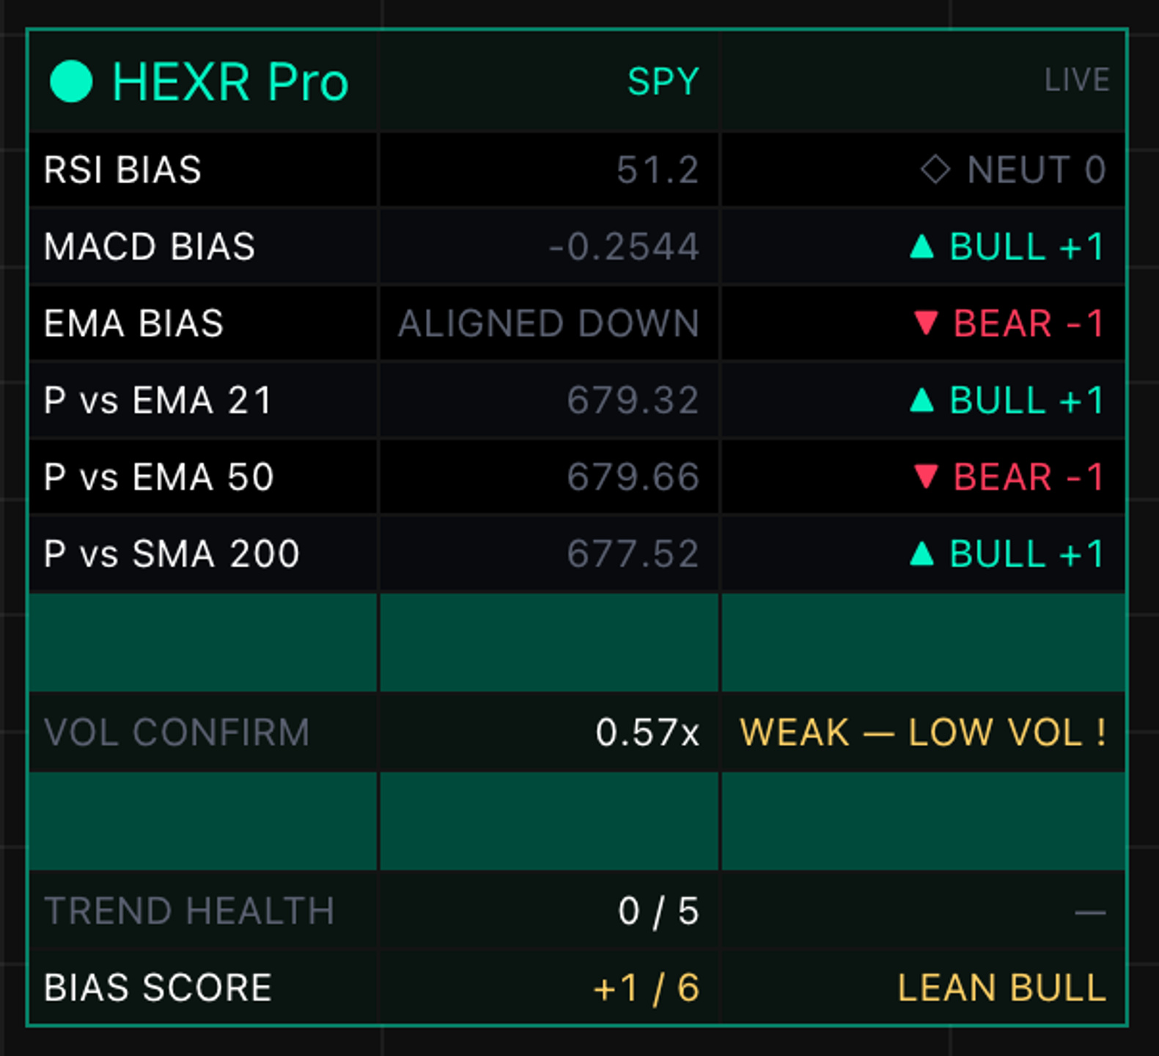Click the bull up-triangle in MACD BIAS row

pyautogui.click(x=921, y=246)
